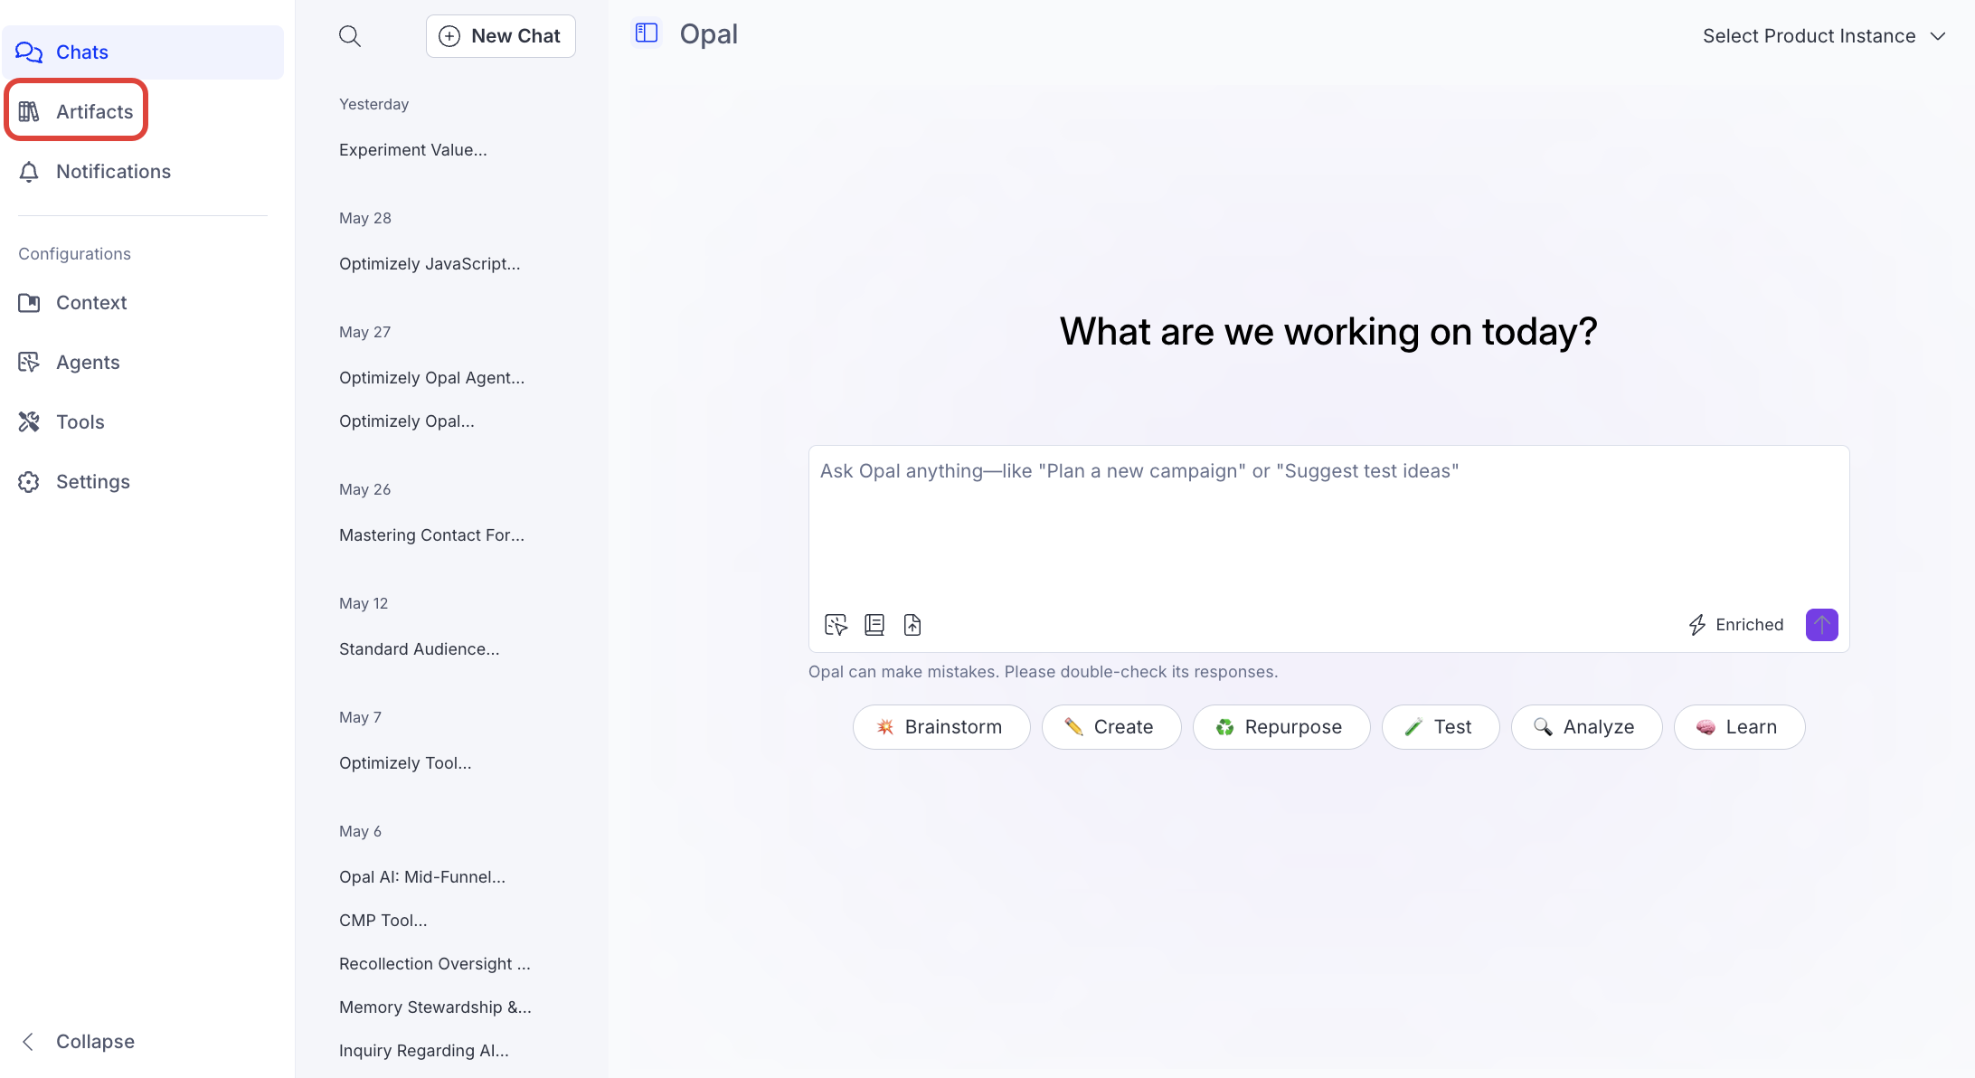The image size is (1975, 1078).
Task: Click the Agents icon in sidebar
Action: tap(29, 363)
